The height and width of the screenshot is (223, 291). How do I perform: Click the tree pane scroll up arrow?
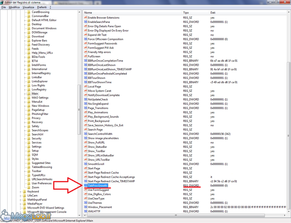point(79,12)
